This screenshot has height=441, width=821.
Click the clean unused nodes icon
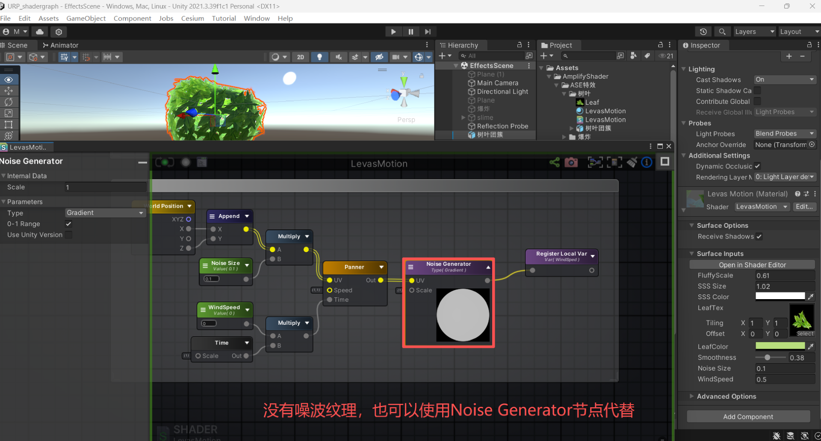(x=632, y=162)
